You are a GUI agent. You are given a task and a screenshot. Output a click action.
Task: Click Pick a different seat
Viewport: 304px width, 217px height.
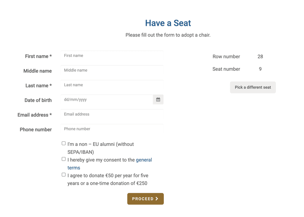point(253,87)
